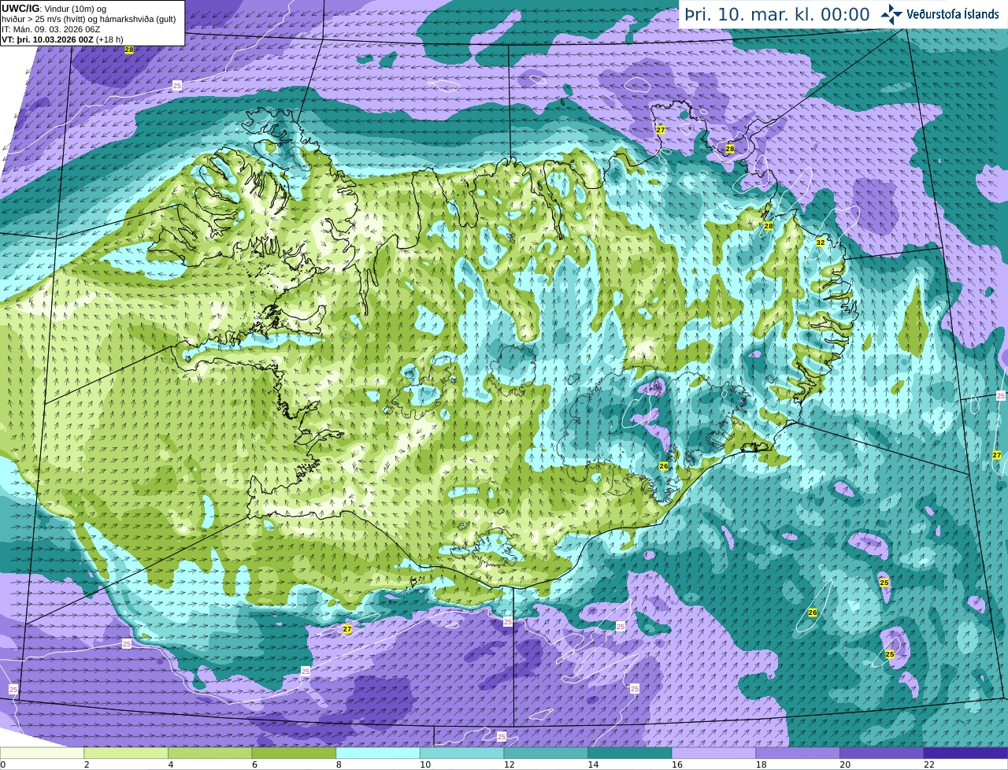Select the 8–10 m/s light cyan swatch
This screenshot has height=770, width=1008.
coord(378,753)
